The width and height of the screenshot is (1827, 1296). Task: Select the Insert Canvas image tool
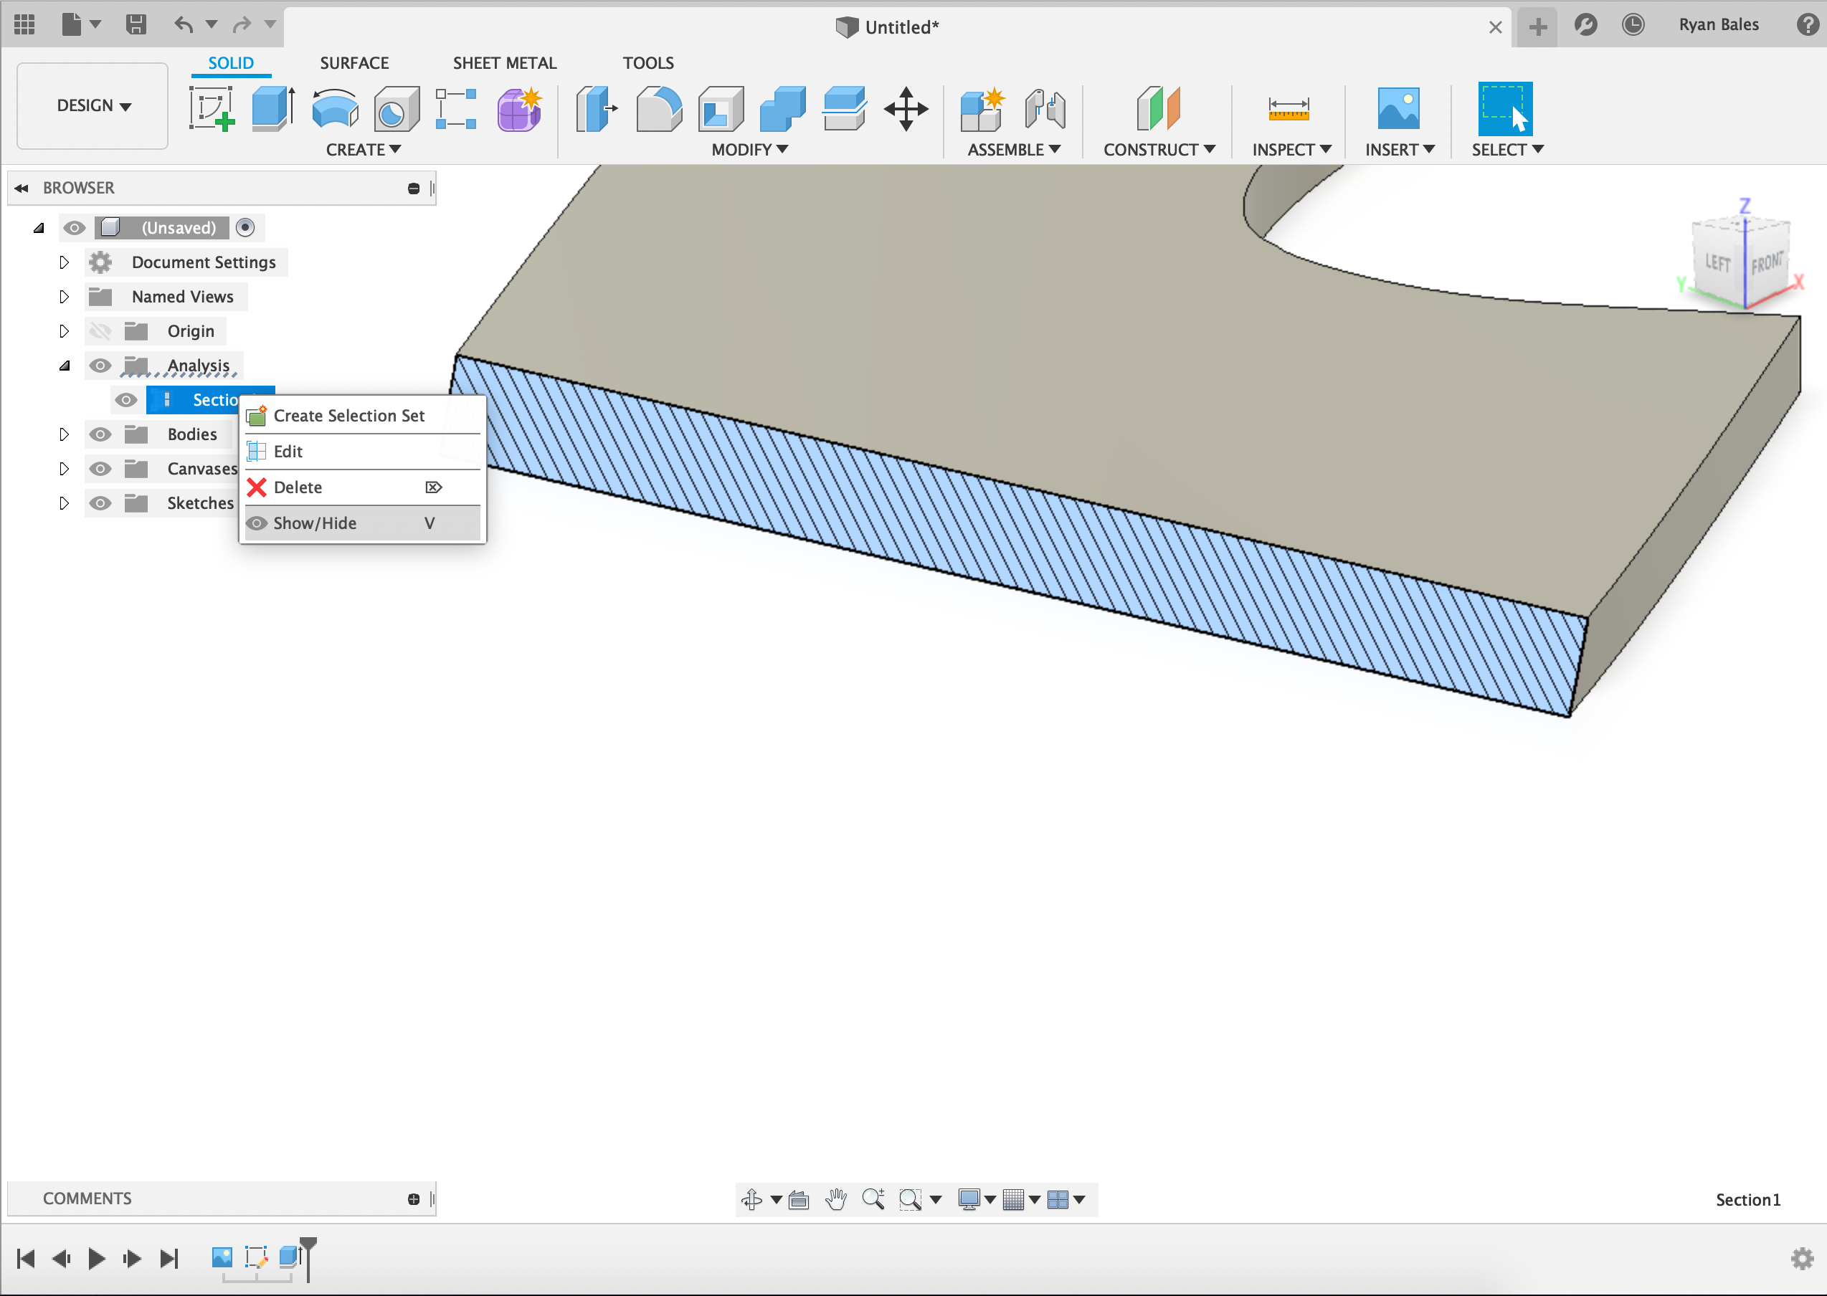pyautogui.click(x=1398, y=108)
